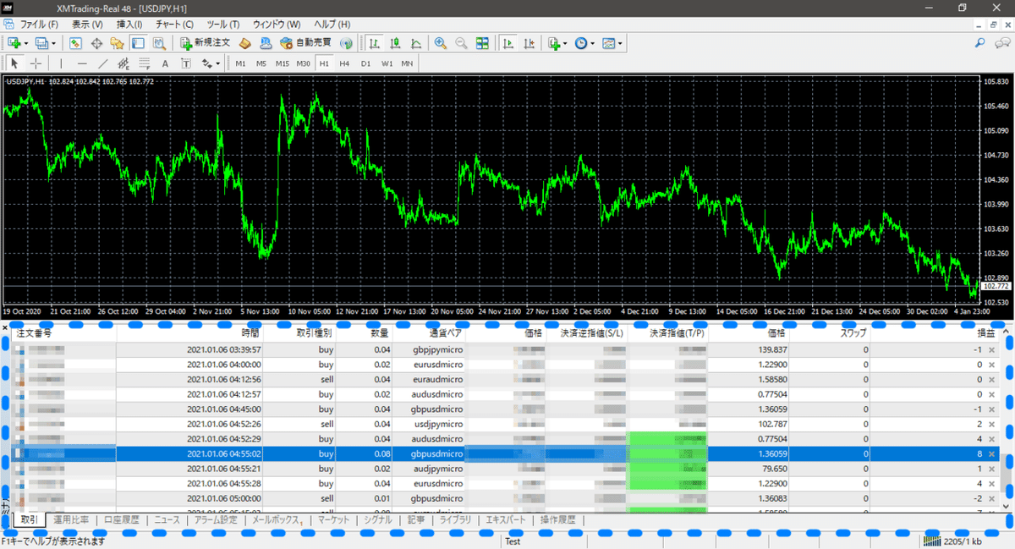Click the 損益 column header

click(985, 334)
